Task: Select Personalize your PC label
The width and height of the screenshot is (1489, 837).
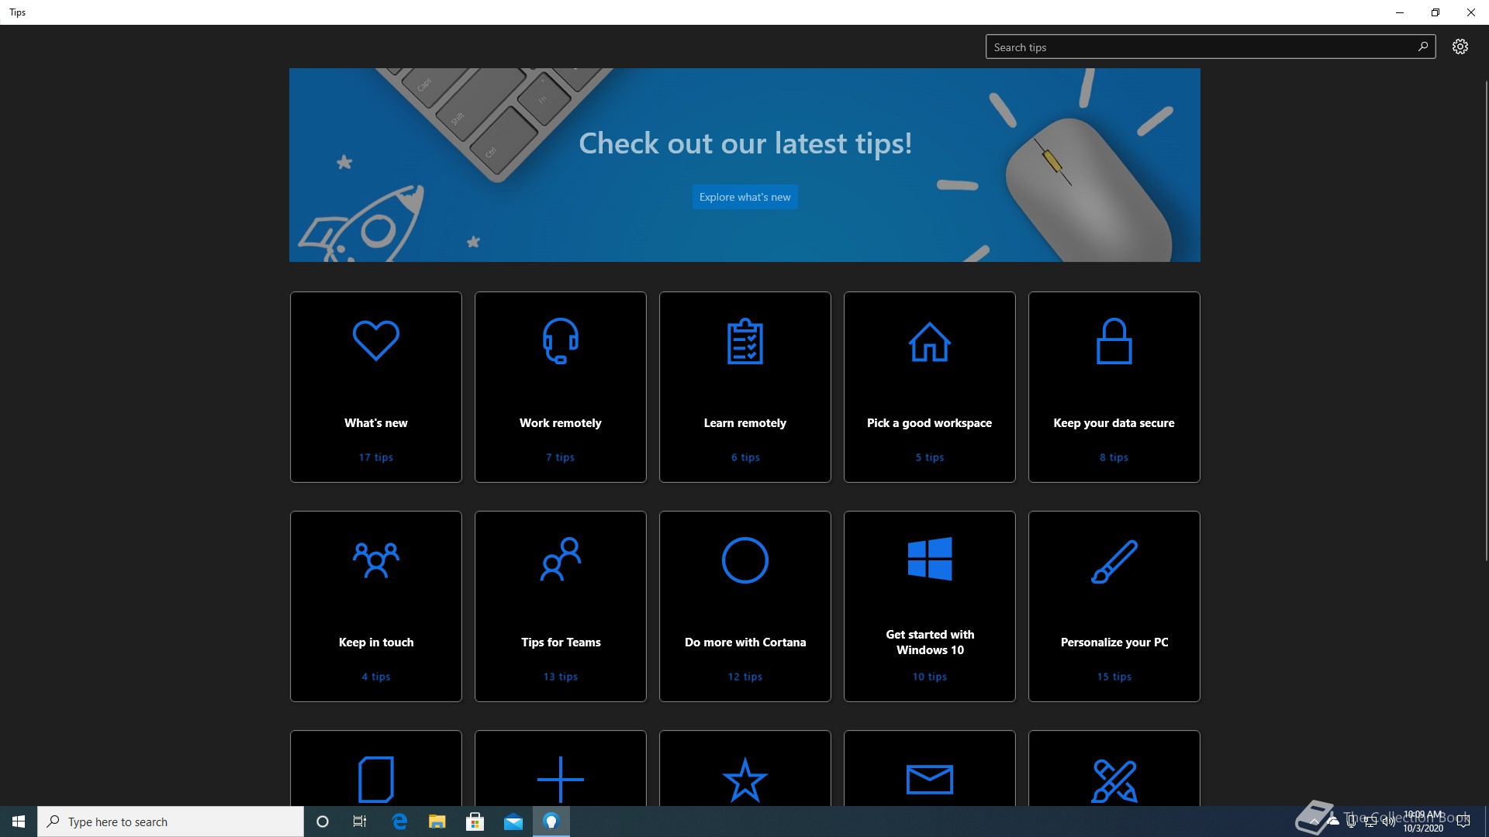Action: click(1114, 642)
